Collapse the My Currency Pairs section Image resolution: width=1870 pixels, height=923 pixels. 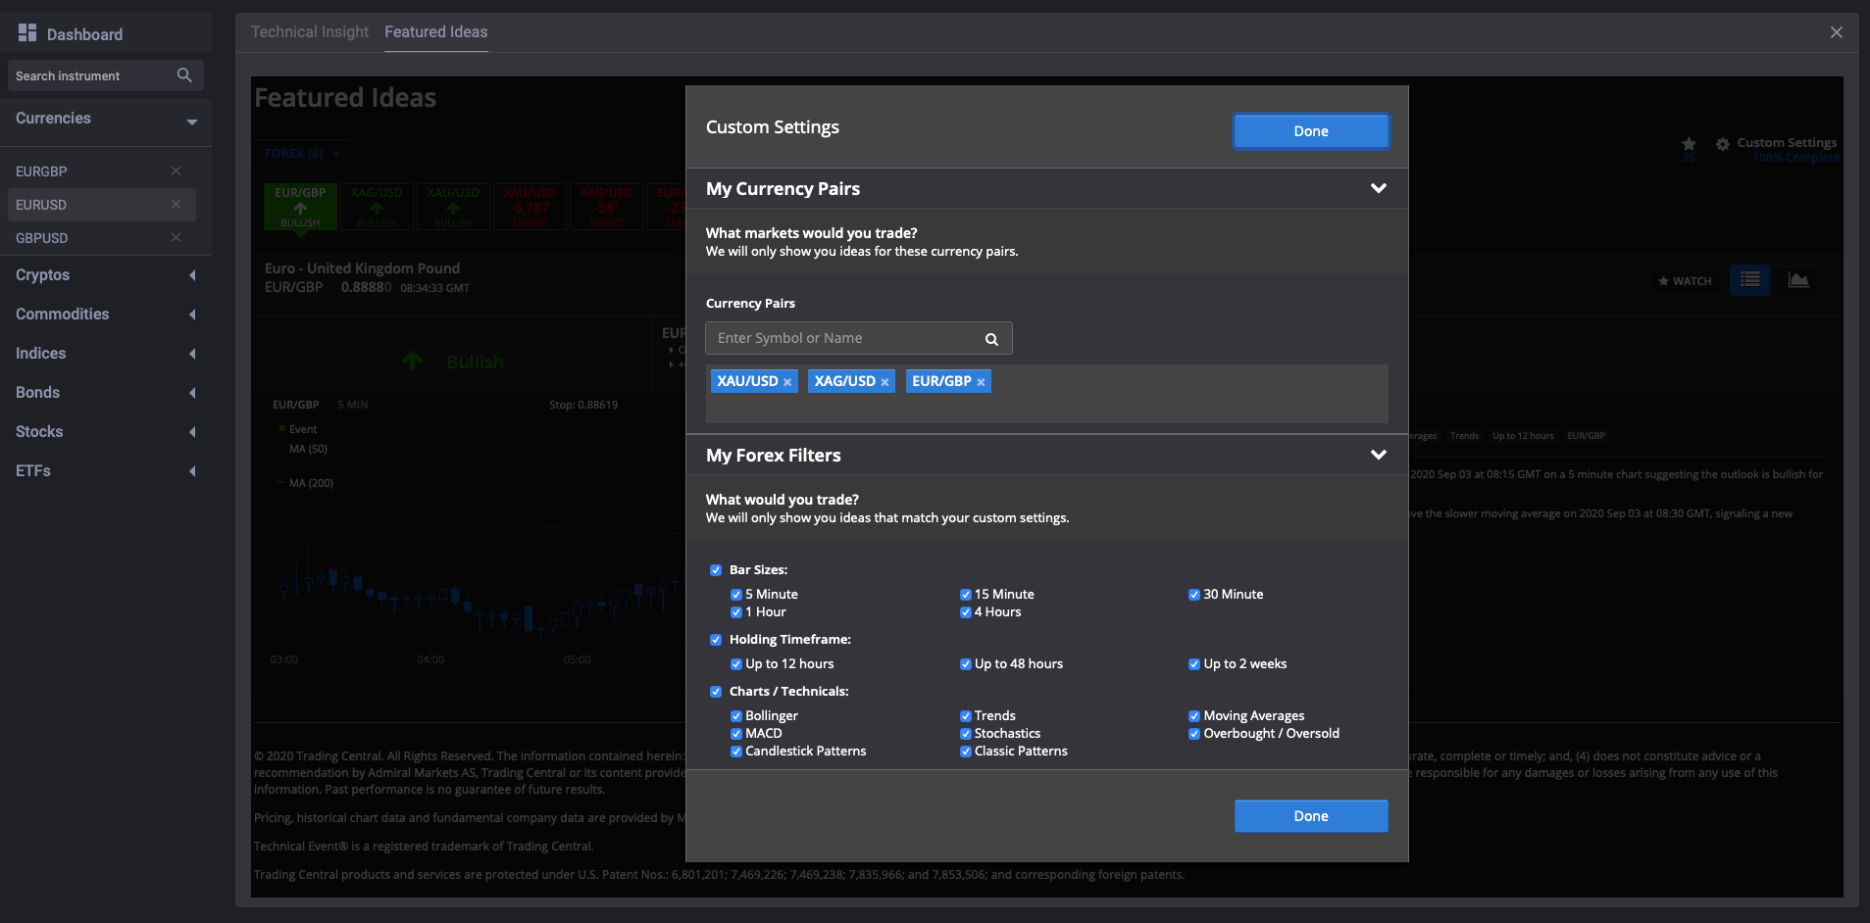pyautogui.click(x=1379, y=188)
